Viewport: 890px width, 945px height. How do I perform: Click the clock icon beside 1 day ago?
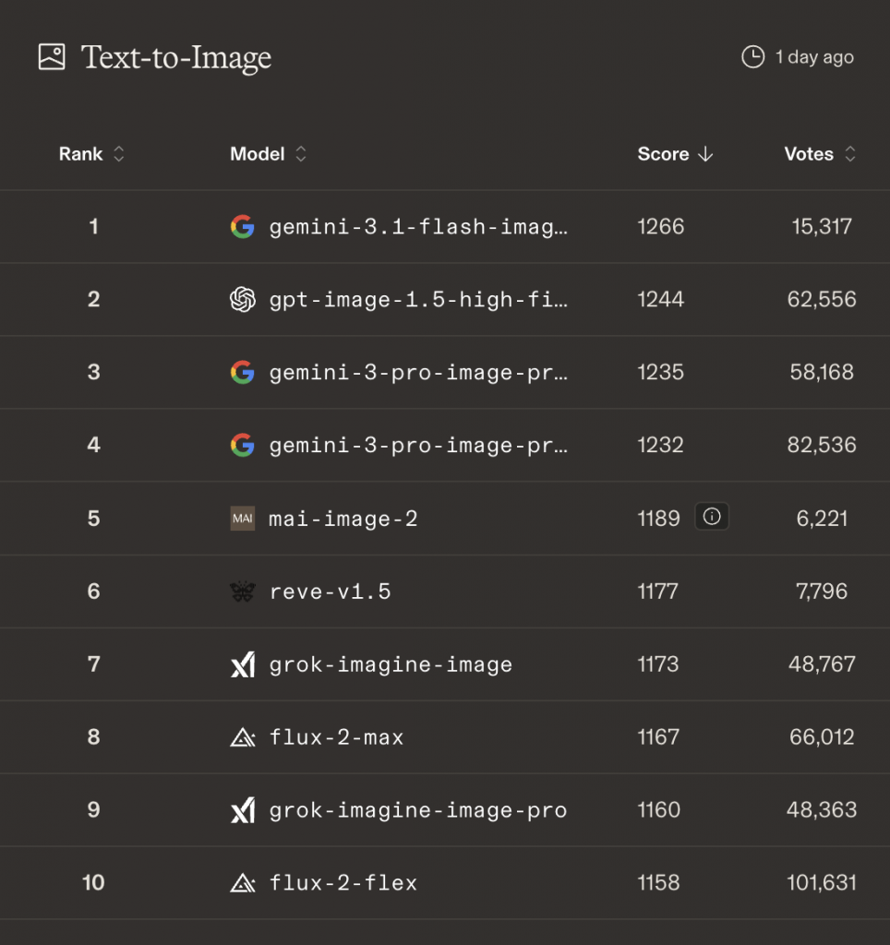pos(753,57)
